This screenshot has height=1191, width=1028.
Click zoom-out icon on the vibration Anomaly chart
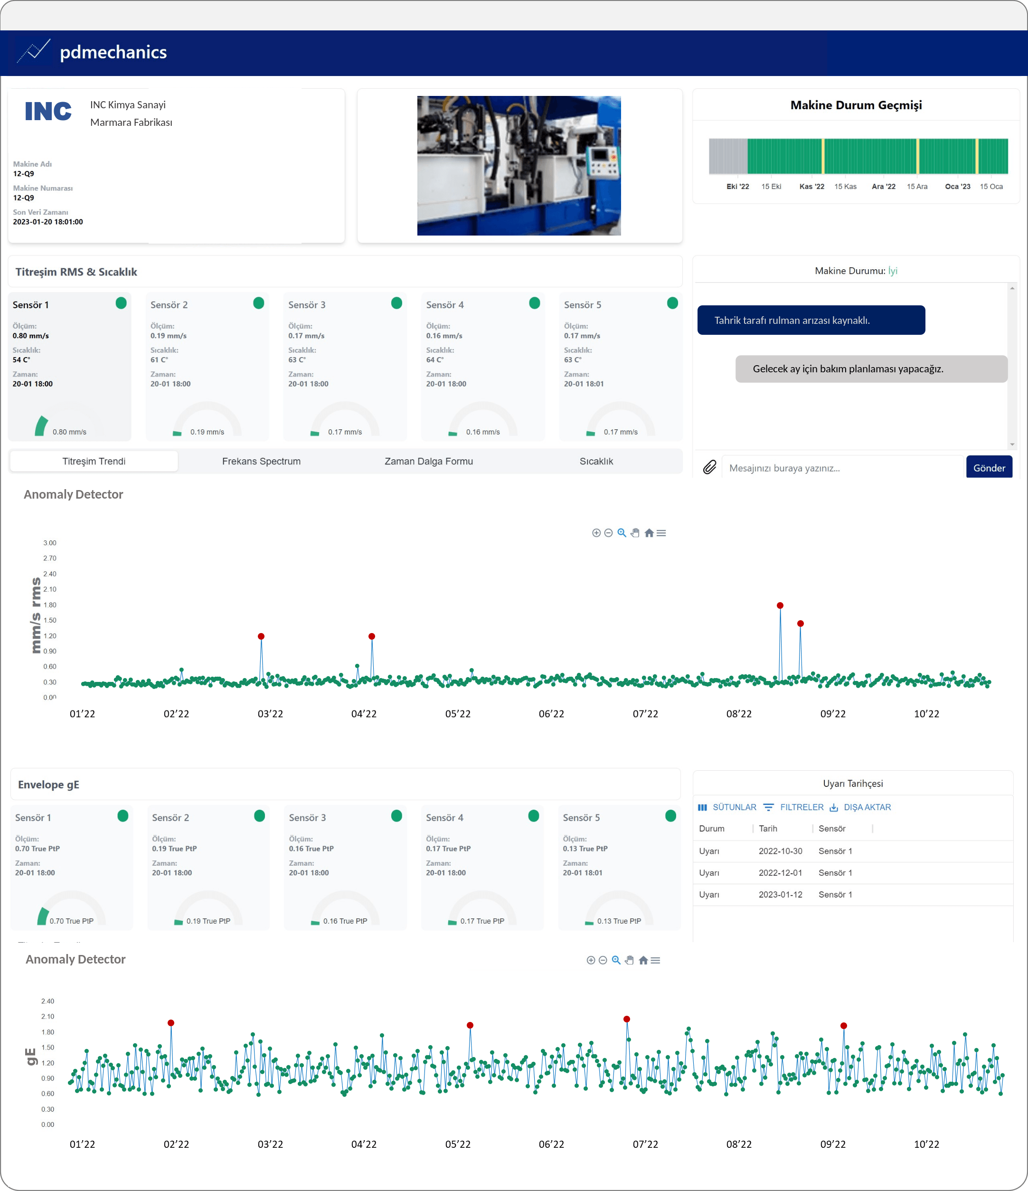coord(609,533)
